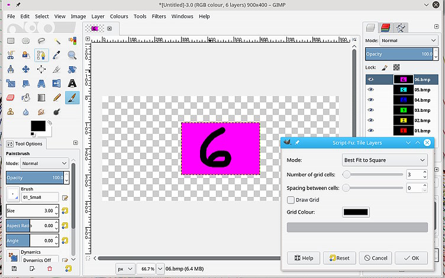This screenshot has height=278, width=445.
Task: Select the Rotate tool
Action: (x=72, y=69)
